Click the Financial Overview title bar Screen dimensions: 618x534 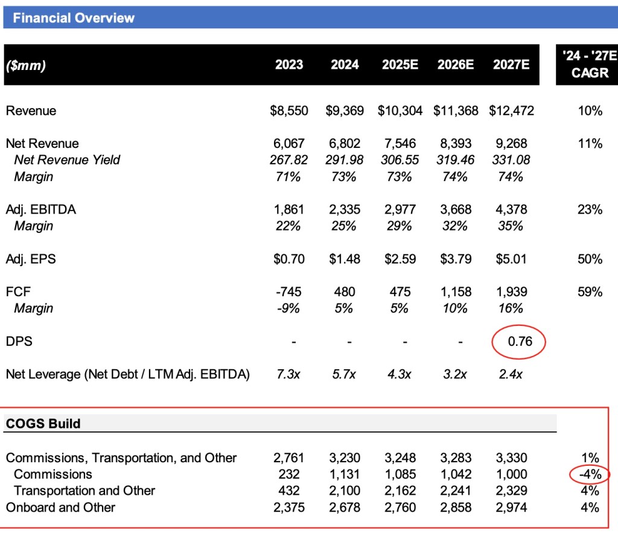(x=74, y=17)
